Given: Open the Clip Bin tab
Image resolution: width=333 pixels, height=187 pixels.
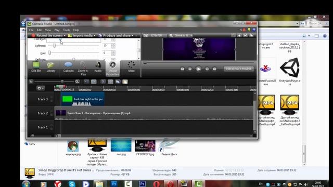Looking at the screenshot, I should 36,68.
